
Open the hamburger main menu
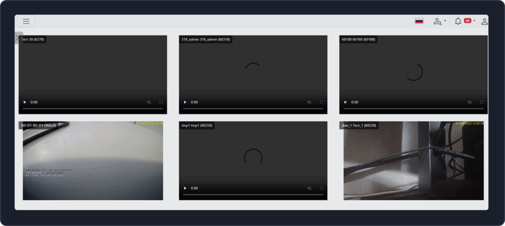[x=26, y=21]
